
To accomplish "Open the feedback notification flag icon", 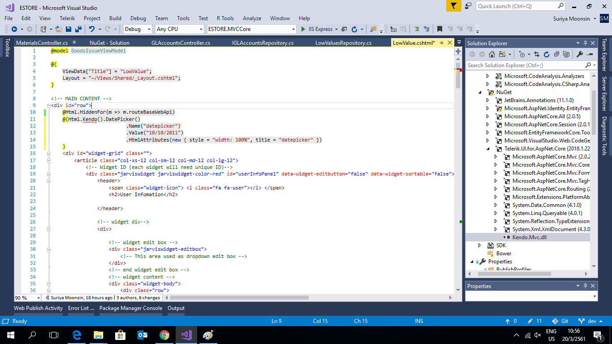I will pyautogui.click(x=453, y=6).
